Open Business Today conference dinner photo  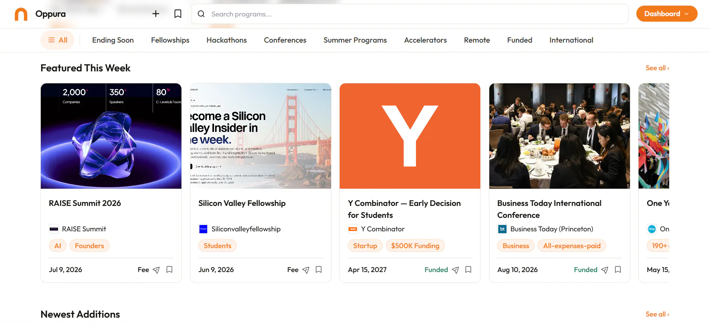coord(560,136)
